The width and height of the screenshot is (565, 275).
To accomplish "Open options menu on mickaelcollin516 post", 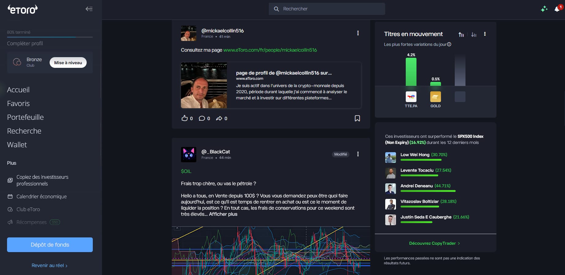I will 358,33.
